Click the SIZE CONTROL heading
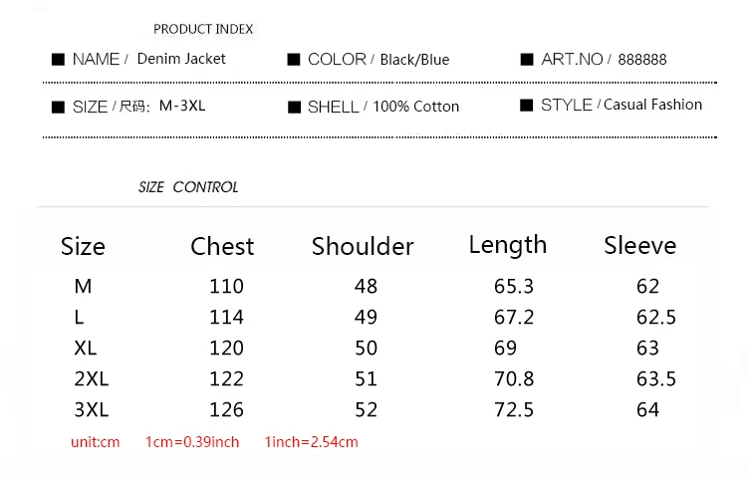The image size is (747, 477). tap(188, 187)
